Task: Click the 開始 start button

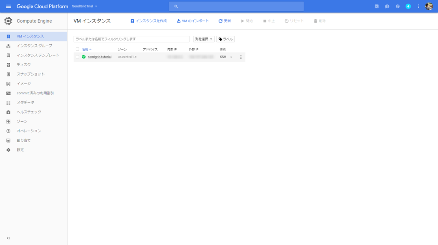Action: [247, 21]
